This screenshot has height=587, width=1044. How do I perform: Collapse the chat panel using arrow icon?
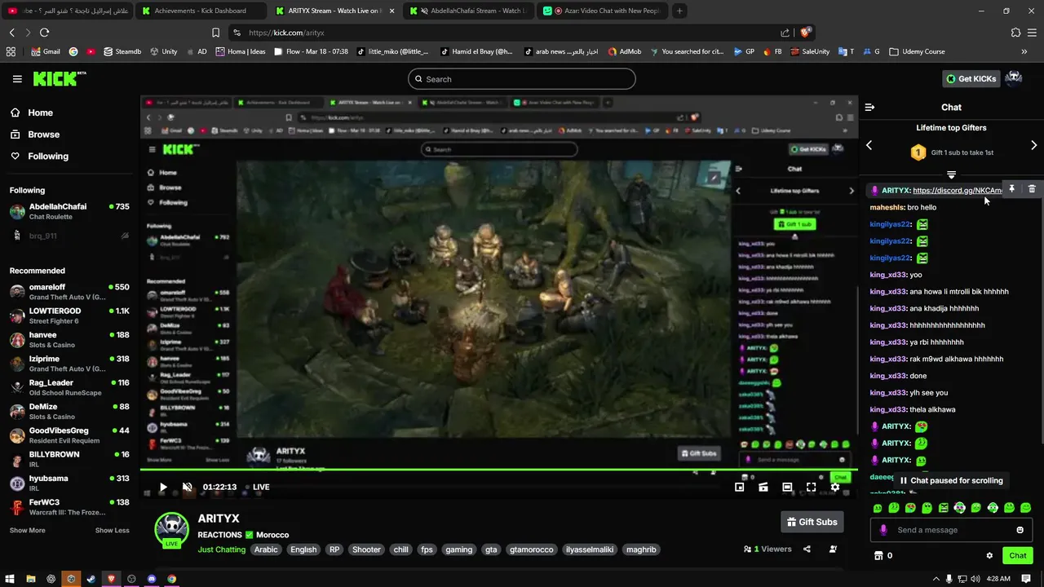coord(869,107)
